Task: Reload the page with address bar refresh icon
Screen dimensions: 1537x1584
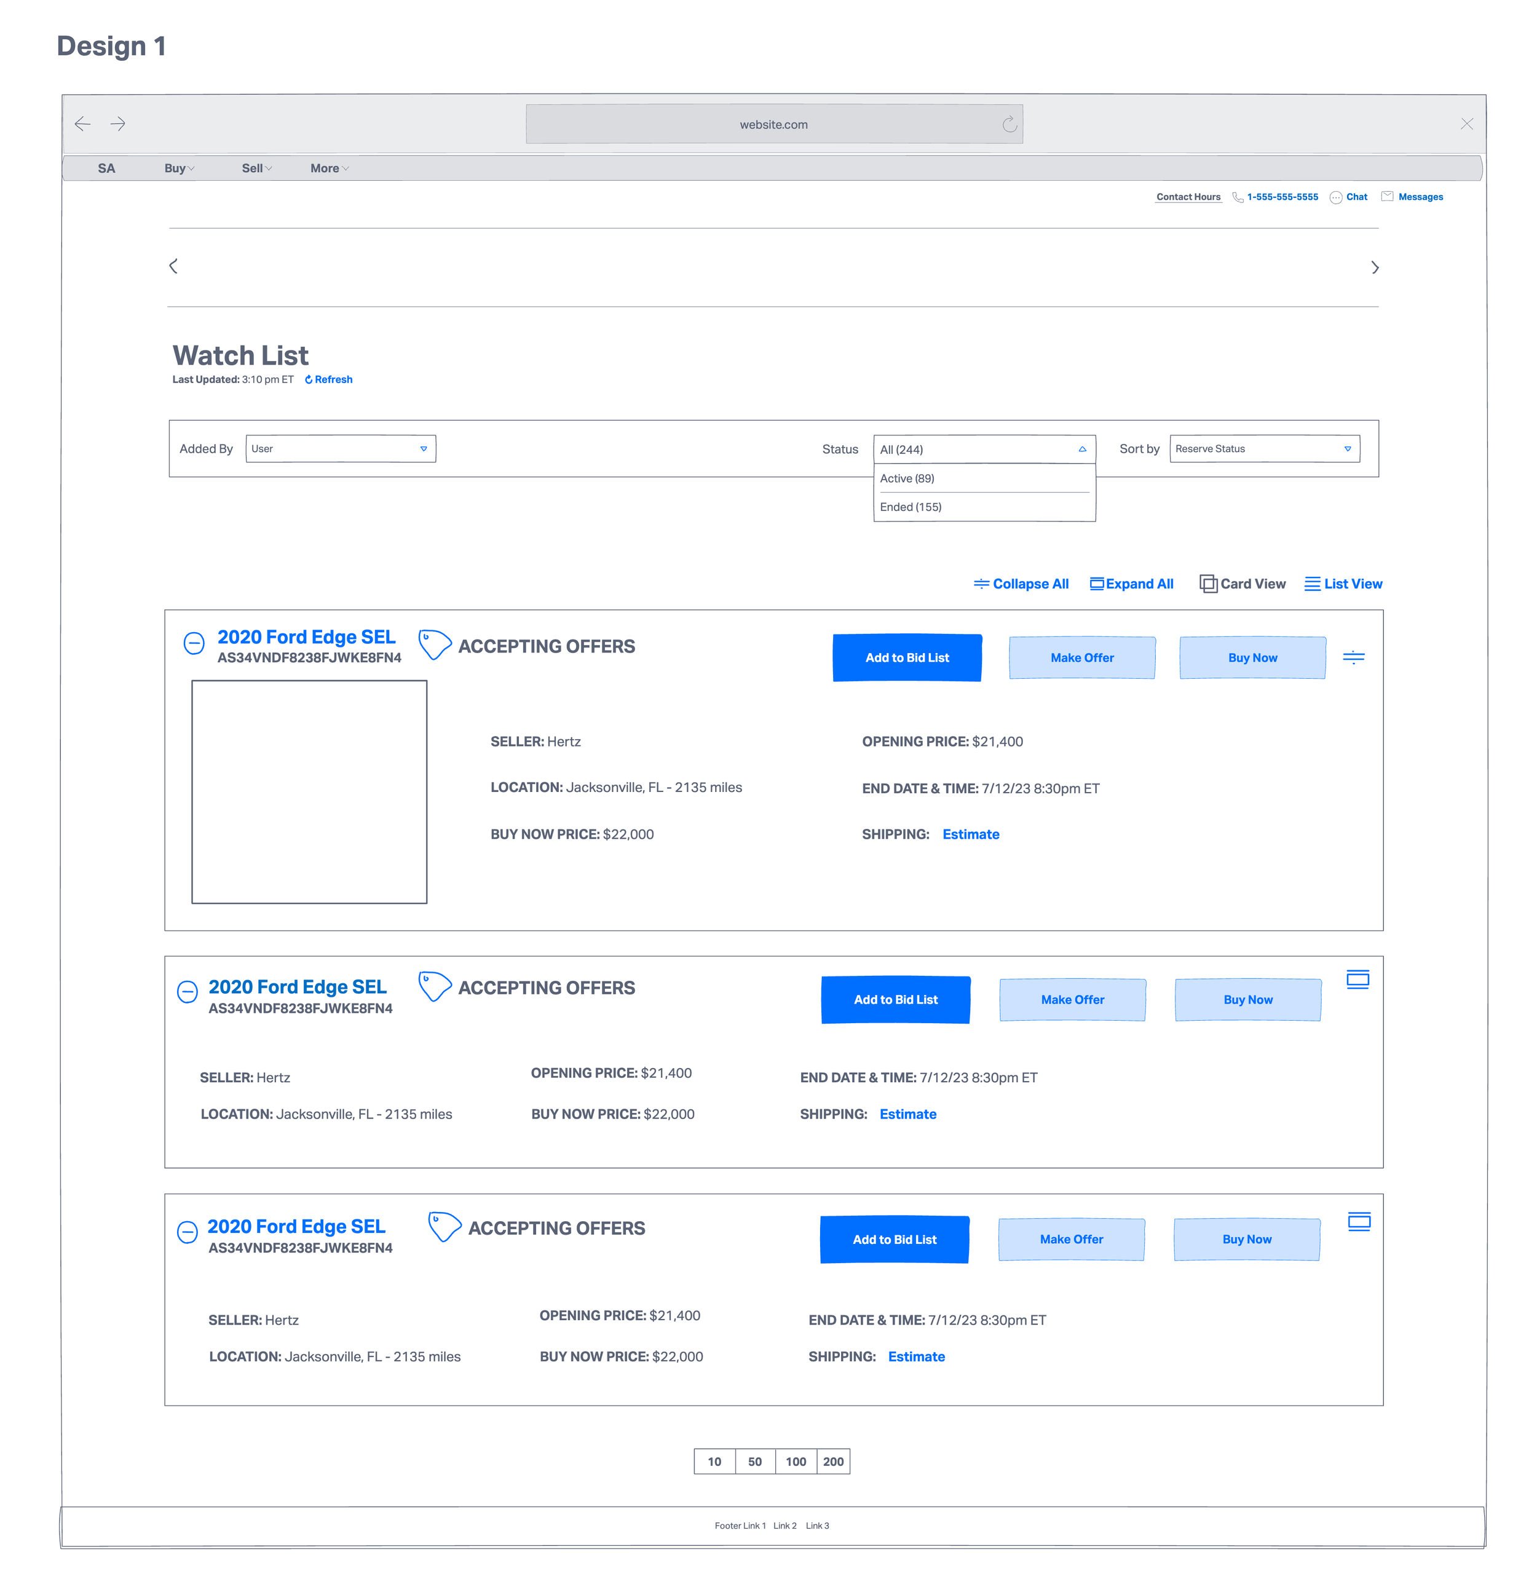Action: pos(1010,124)
